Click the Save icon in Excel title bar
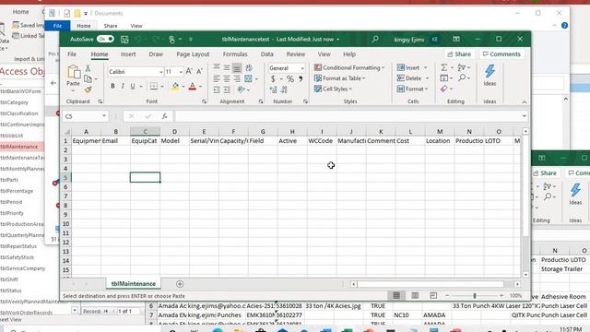The height and width of the screenshot is (332, 590). pos(124,39)
